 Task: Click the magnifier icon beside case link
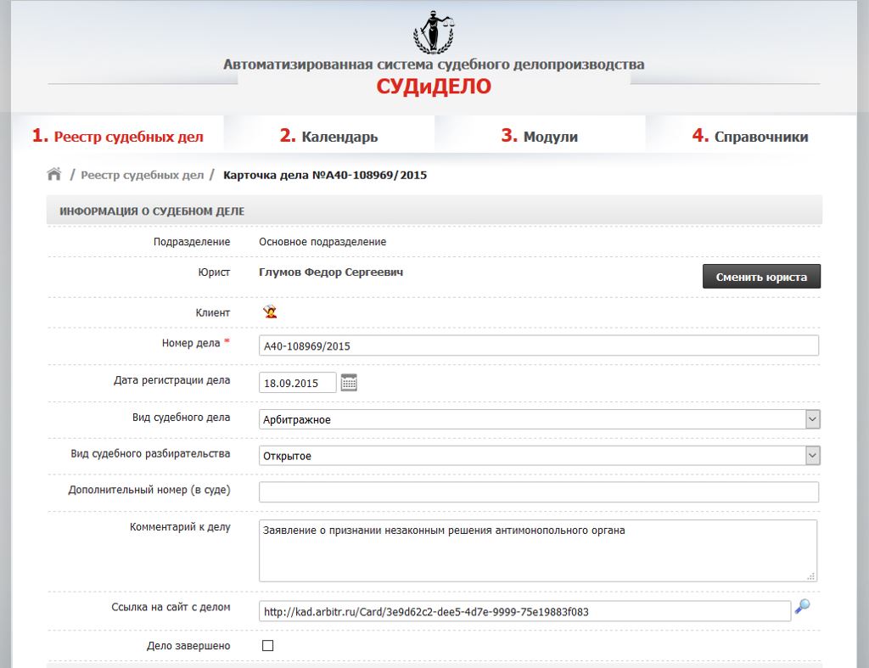[803, 607]
